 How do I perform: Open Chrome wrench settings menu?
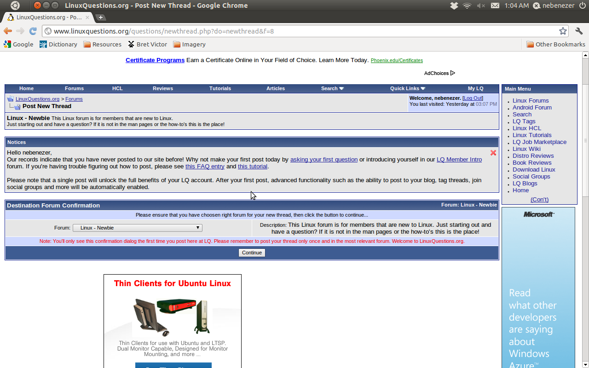click(579, 31)
